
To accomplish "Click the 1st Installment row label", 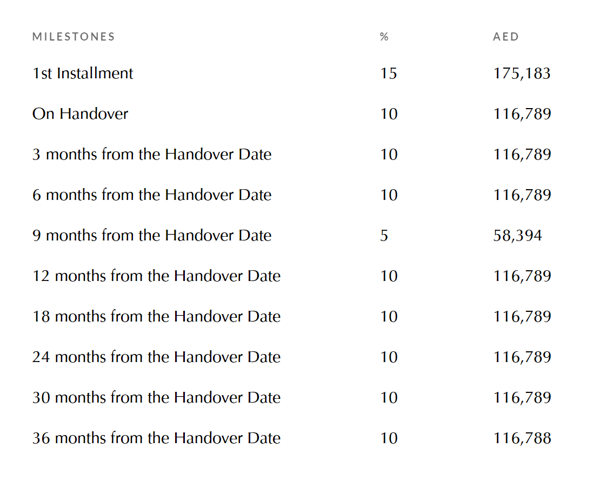I will 83,73.
